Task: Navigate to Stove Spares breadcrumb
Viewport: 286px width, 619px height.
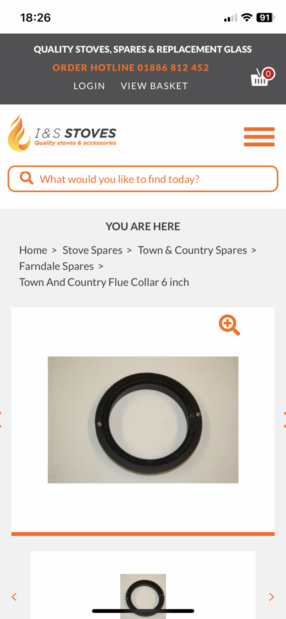Action: pyautogui.click(x=92, y=250)
